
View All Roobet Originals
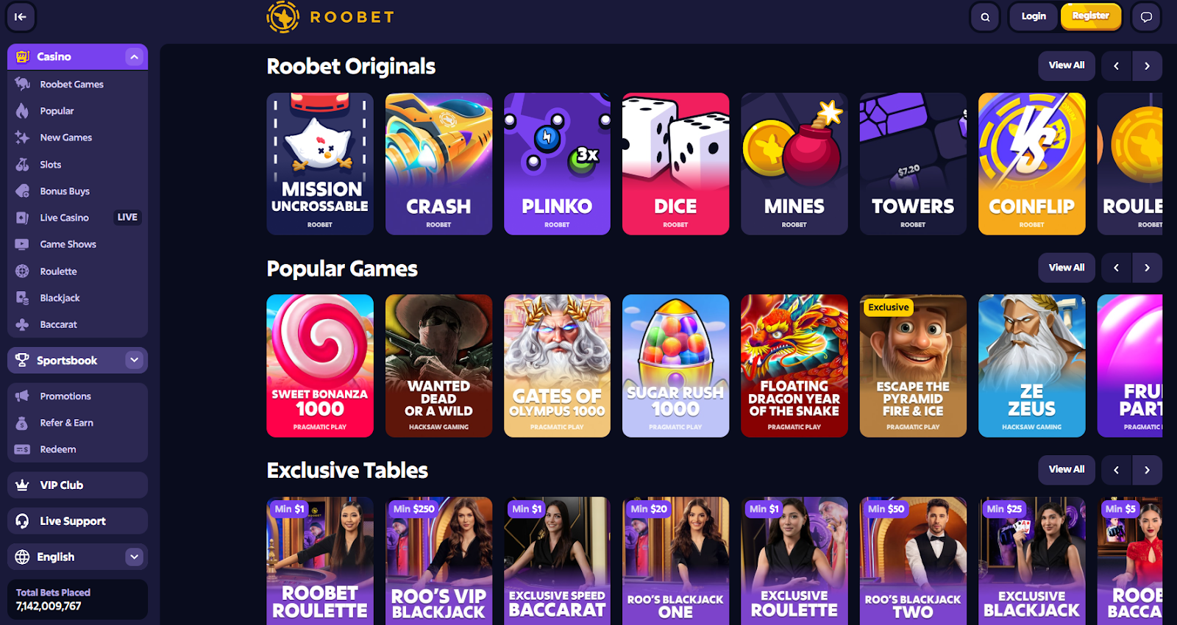coord(1067,65)
